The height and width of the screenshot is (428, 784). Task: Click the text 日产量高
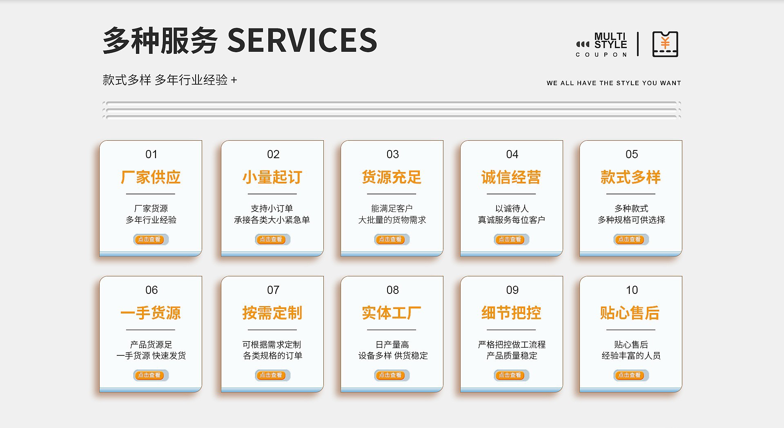point(392,345)
